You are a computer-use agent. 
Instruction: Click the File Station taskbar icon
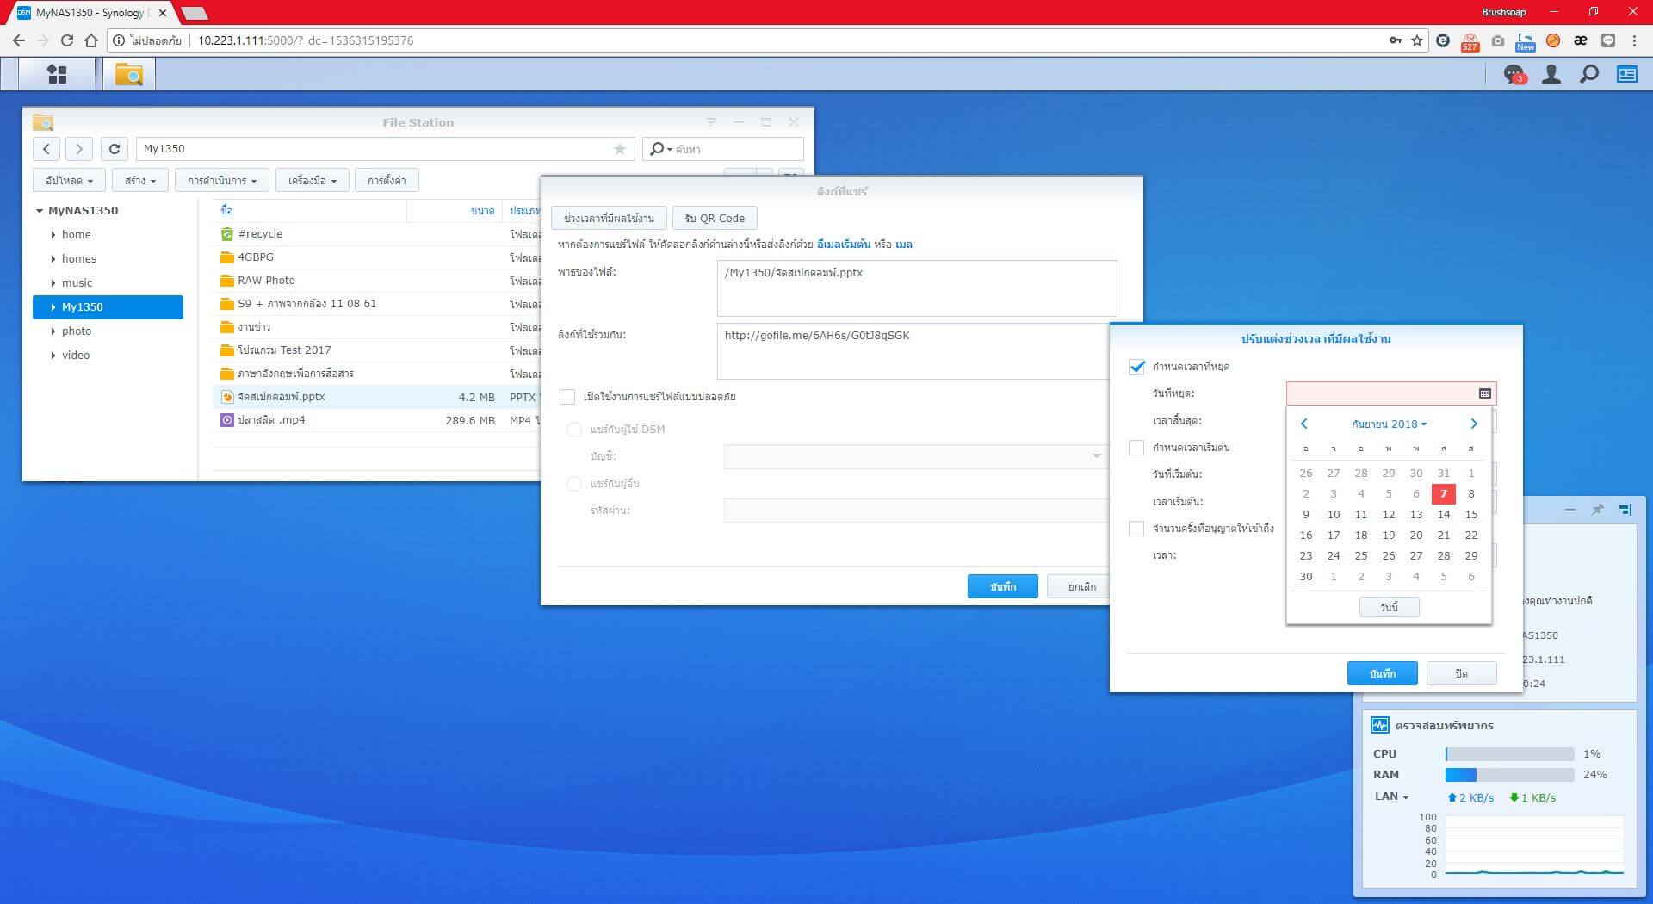click(x=129, y=74)
